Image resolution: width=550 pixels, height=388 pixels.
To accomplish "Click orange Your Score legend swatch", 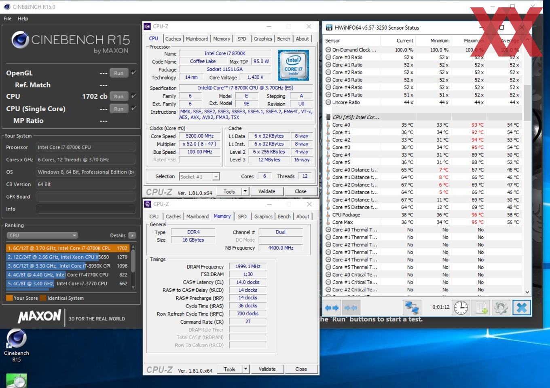I will pyautogui.click(x=9, y=298).
